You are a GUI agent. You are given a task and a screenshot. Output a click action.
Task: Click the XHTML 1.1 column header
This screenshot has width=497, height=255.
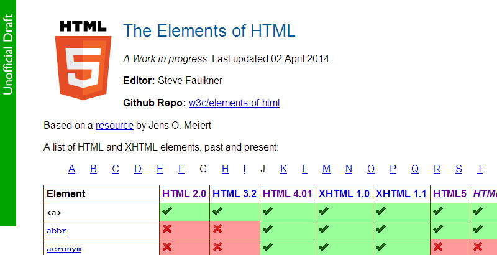click(x=401, y=193)
